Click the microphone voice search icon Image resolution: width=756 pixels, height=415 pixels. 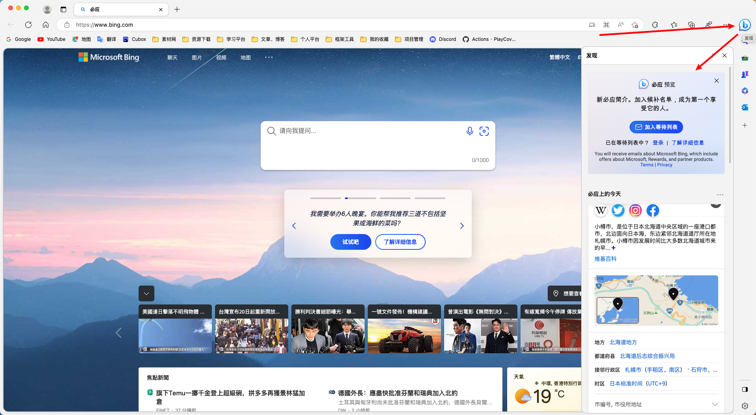click(x=470, y=131)
